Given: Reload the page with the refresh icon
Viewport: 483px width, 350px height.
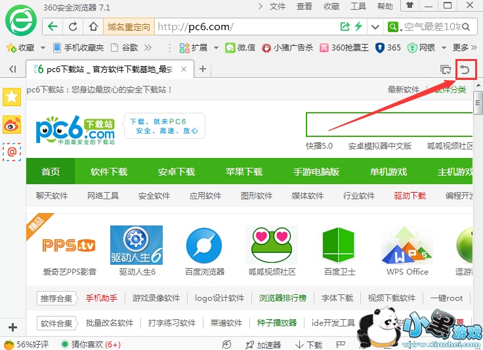Looking at the screenshot, I should click(73, 26).
